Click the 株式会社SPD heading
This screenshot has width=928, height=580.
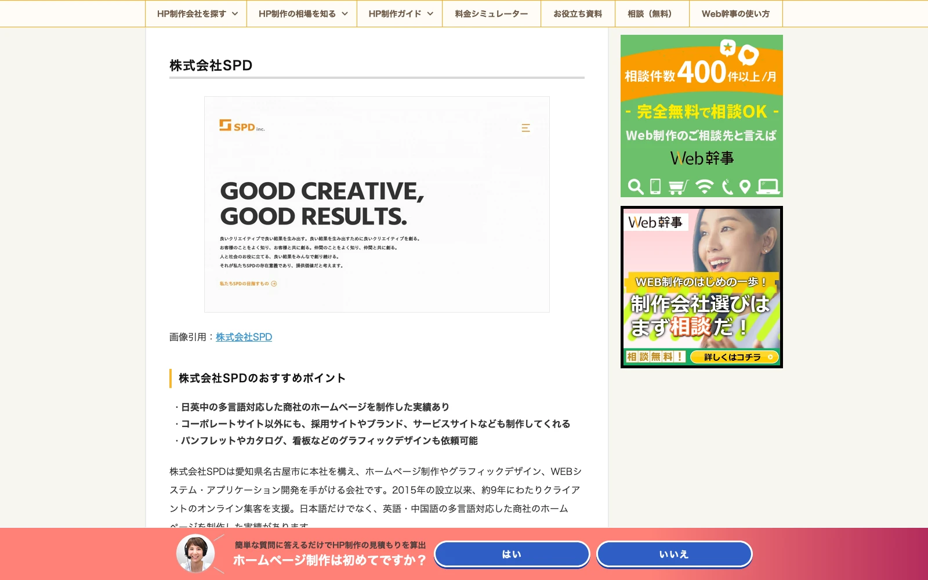tap(211, 66)
